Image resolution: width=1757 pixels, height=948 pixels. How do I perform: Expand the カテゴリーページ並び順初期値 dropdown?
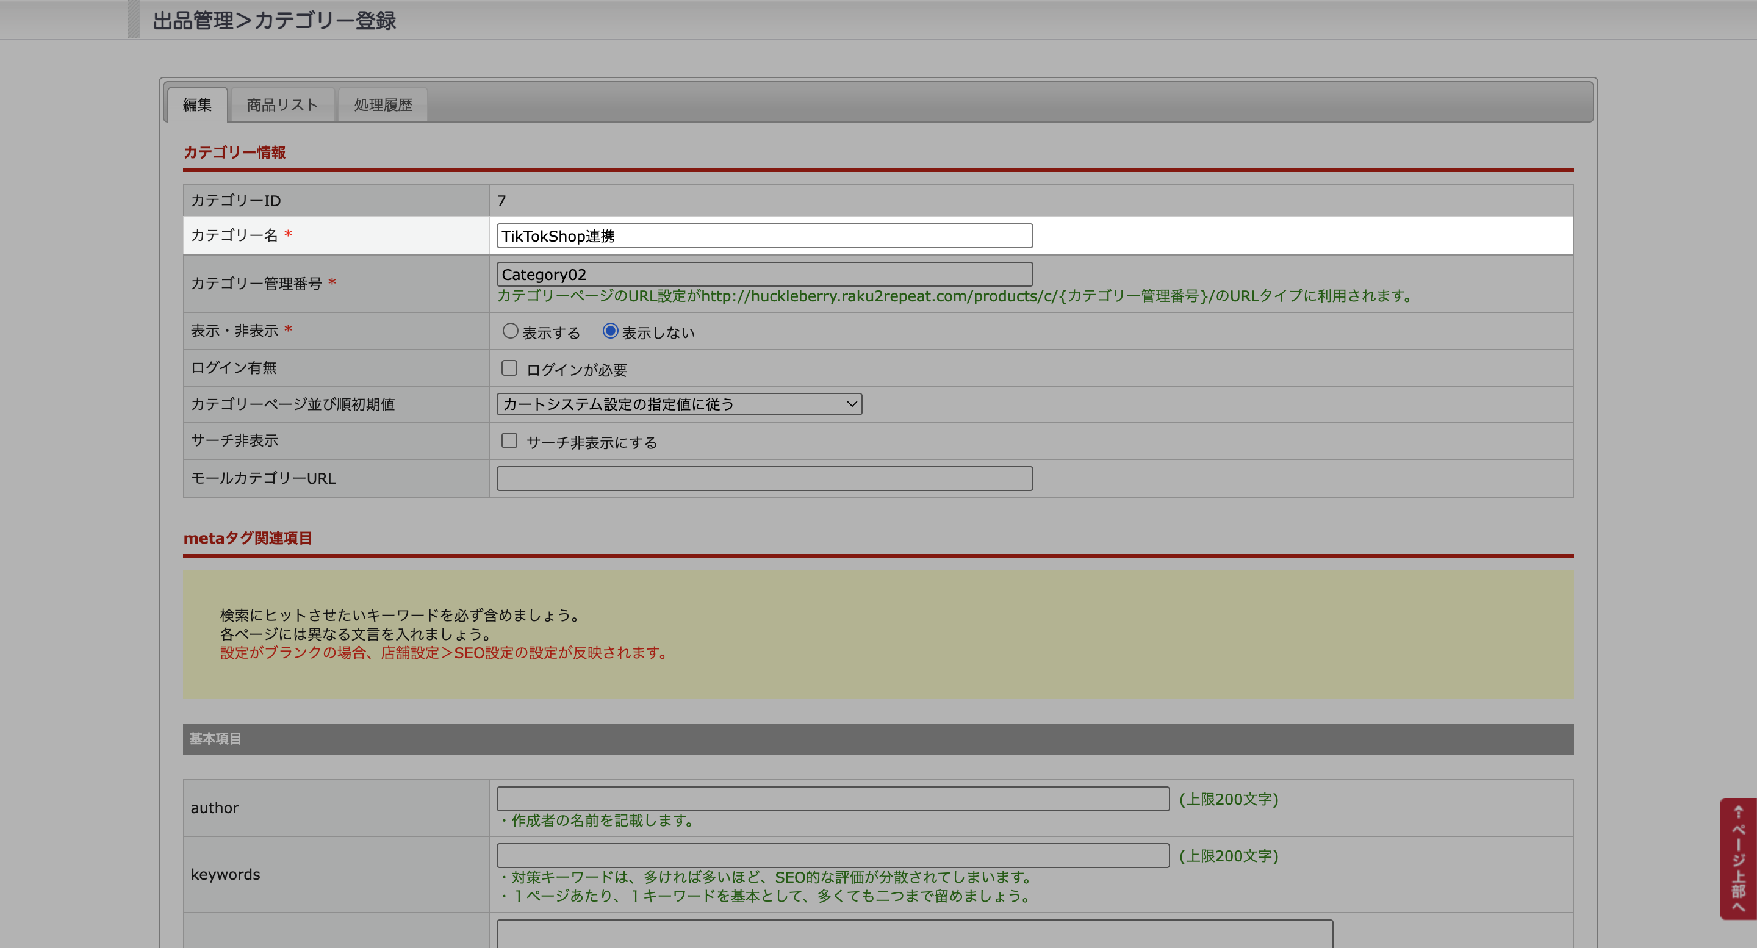678,404
